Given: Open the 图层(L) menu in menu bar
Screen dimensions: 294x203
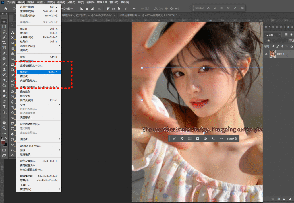Looking at the screenshot, I should 41,2.
